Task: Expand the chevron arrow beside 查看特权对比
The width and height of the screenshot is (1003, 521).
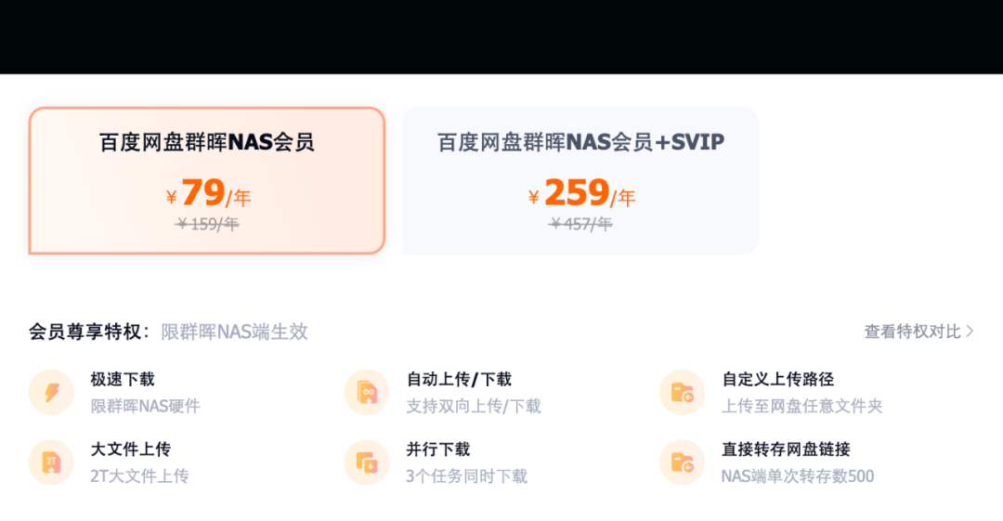Action: click(970, 332)
